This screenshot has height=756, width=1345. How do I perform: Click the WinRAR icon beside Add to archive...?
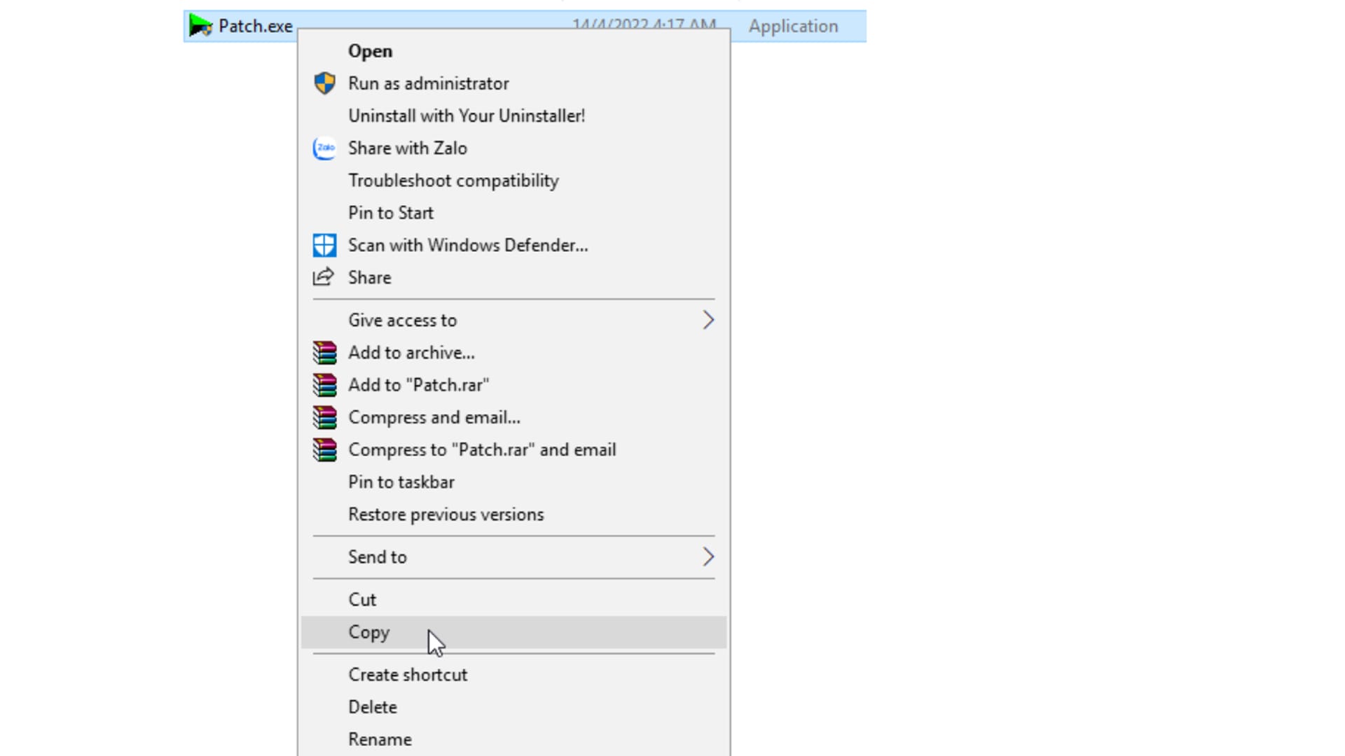click(x=324, y=353)
